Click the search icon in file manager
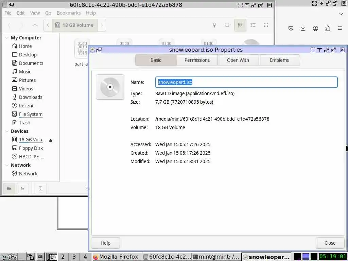348x261 pixels. tap(227, 25)
